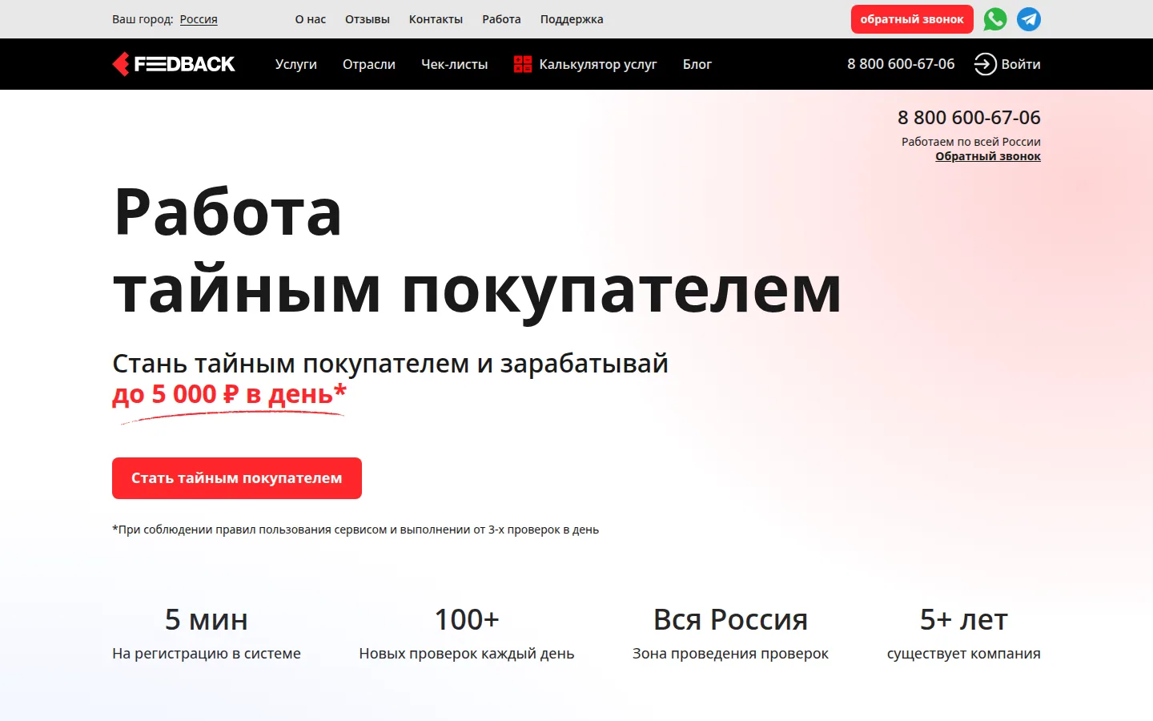This screenshot has width=1153, height=721.
Task: Click 'Войти' to log in
Action: (x=1021, y=64)
